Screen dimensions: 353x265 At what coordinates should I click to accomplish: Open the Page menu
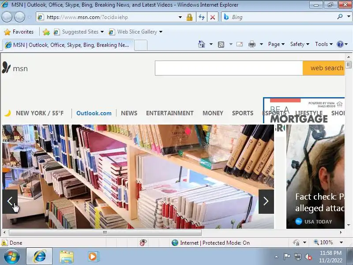click(276, 44)
